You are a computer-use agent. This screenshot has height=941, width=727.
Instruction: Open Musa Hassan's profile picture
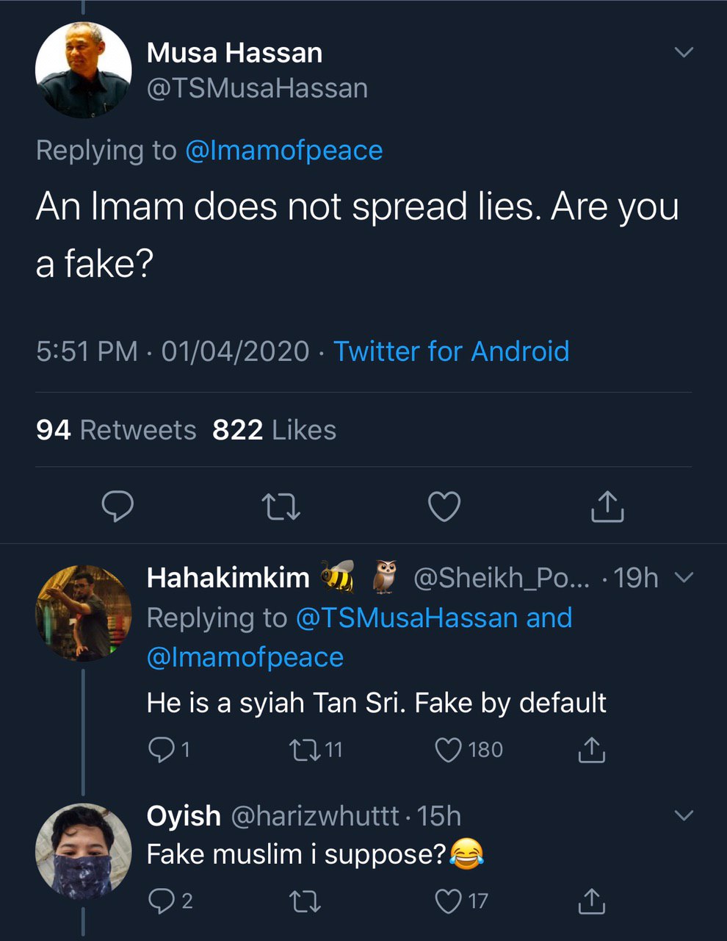(x=83, y=70)
